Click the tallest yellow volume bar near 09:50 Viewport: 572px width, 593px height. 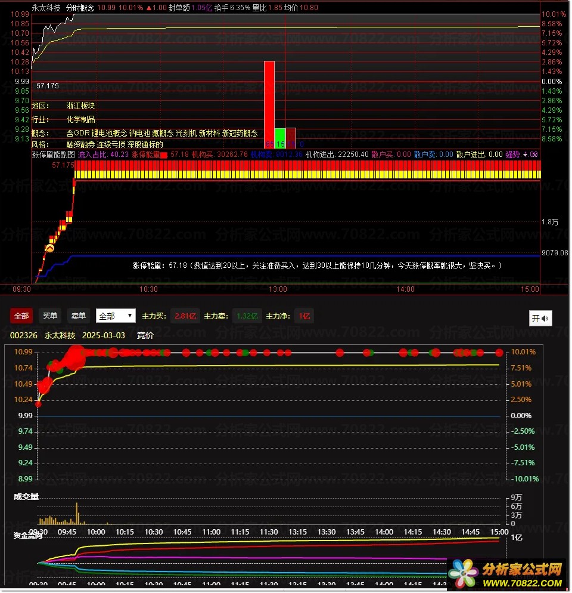[77, 513]
